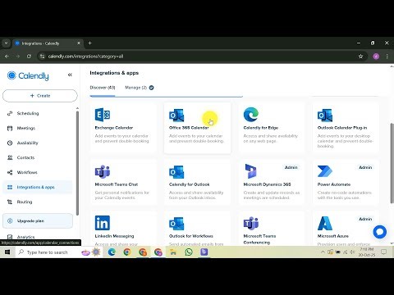Click the sidebar vertical scrollbar
Image resolution: width=394 pixels, height=295 pixels.
click(77, 163)
